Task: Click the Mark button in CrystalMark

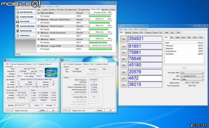Action: [x=124, y=39]
